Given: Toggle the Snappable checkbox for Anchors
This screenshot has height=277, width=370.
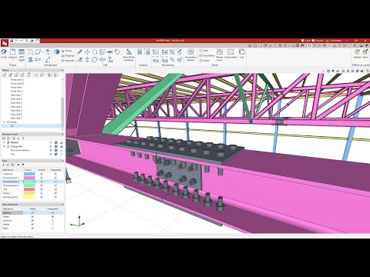Looking at the screenshot, I should (x=52, y=221).
